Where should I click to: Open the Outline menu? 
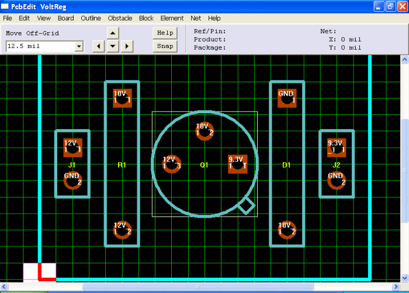point(91,18)
